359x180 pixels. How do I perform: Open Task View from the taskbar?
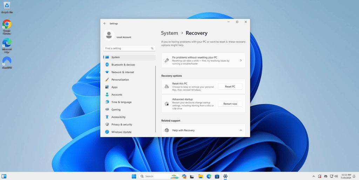click(192, 176)
